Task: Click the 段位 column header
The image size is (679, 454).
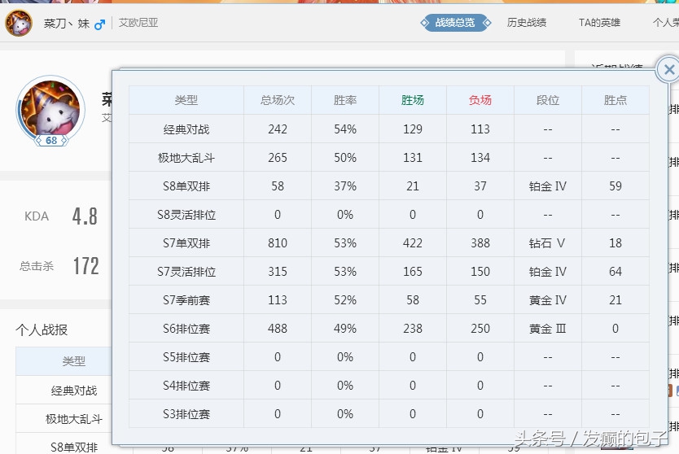Action: 548,100
